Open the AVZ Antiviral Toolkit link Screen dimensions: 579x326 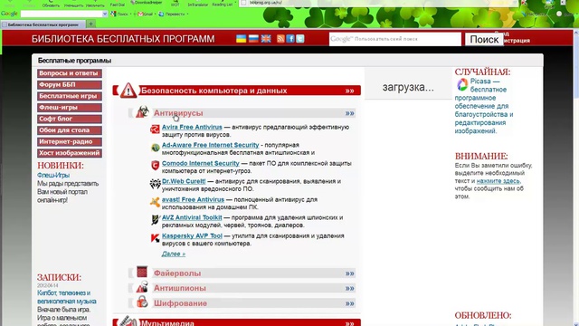click(x=192, y=217)
